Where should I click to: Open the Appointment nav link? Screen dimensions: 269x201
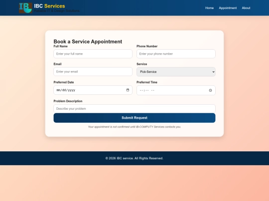pyautogui.click(x=228, y=8)
